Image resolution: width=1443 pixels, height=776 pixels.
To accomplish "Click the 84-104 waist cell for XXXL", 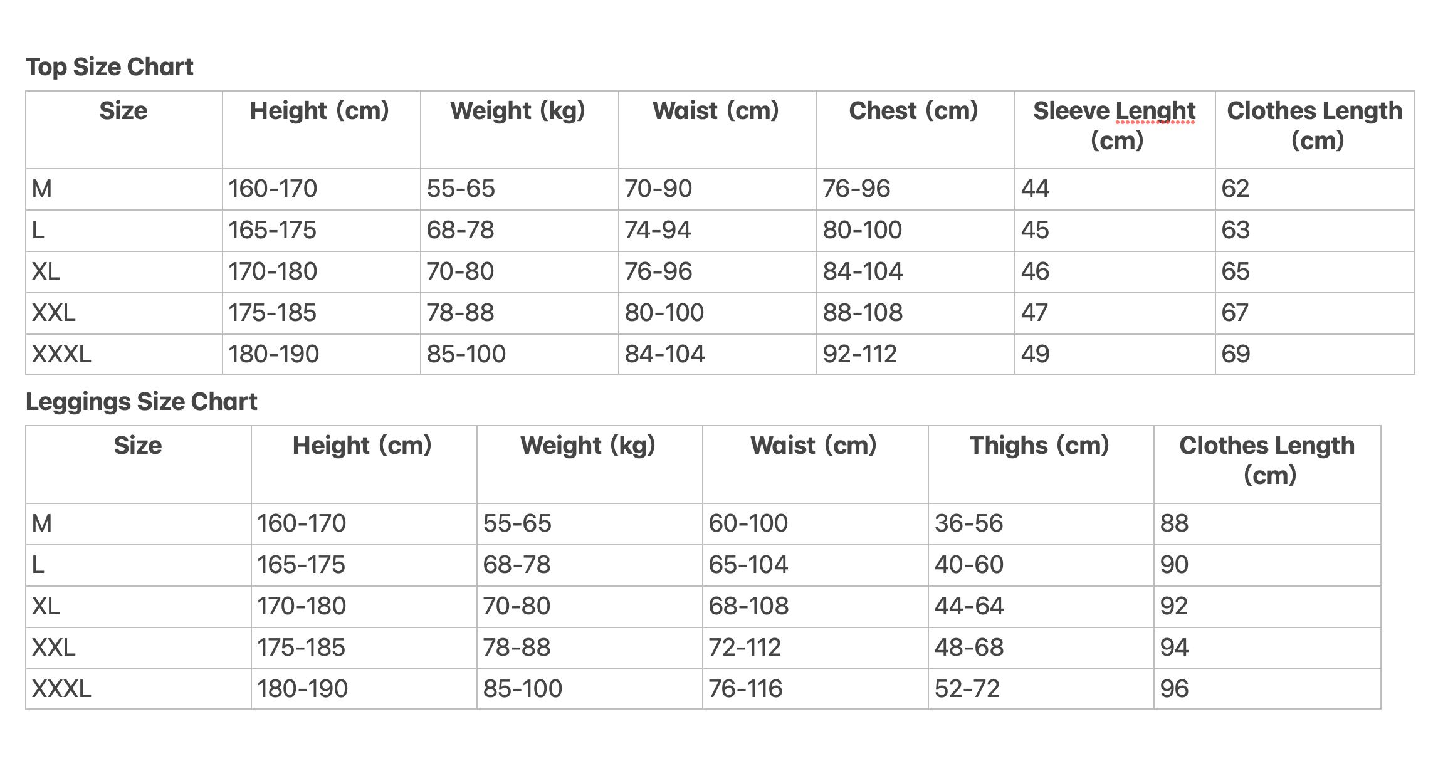I will 664,354.
